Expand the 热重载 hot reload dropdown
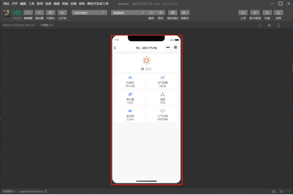Screen dimensions: 293x195 point(47,25)
